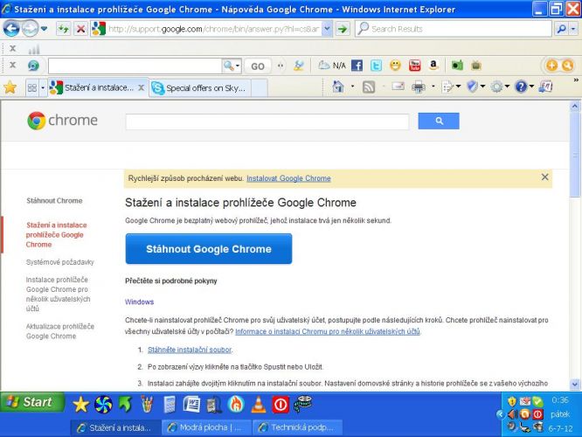Expand the address bar history dropdown
582x437 pixels.
click(327, 29)
